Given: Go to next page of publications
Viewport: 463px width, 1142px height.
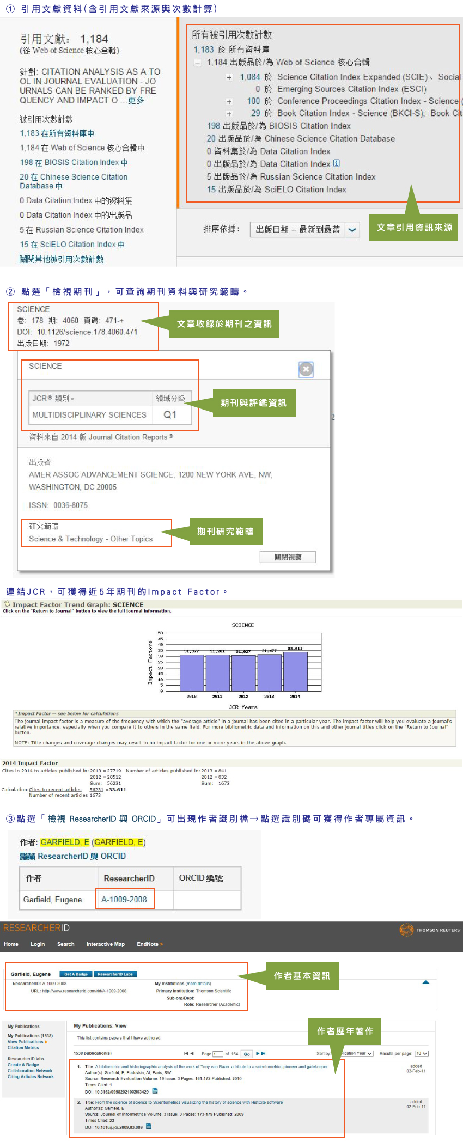Looking at the screenshot, I should [x=258, y=1054].
